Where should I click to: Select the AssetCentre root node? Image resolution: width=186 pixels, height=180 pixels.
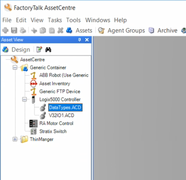[x=32, y=60]
